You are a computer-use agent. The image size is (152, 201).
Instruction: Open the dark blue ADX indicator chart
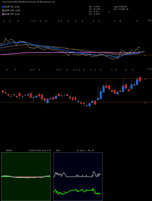coord(78,177)
